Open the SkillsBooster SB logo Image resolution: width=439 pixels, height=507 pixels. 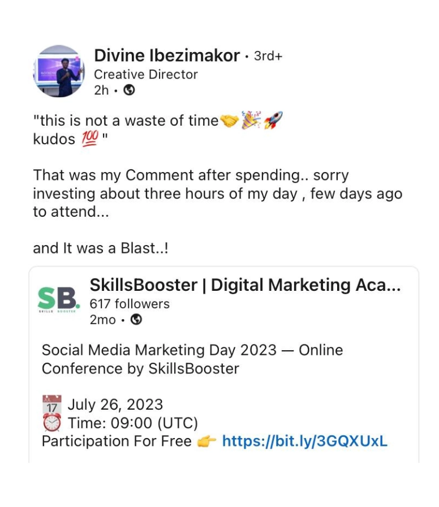coord(59,301)
